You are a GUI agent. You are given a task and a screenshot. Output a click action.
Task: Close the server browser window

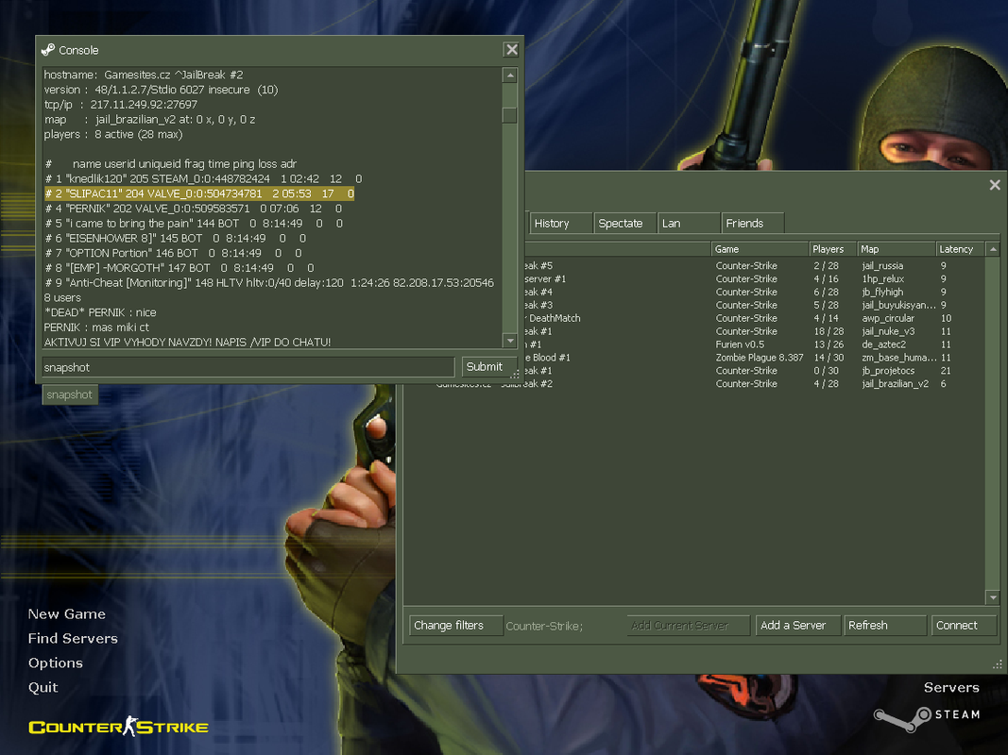[995, 185]
